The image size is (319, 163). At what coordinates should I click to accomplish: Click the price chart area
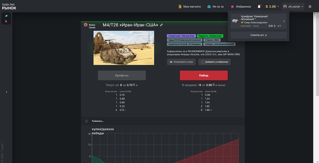(x=165, y=148)
